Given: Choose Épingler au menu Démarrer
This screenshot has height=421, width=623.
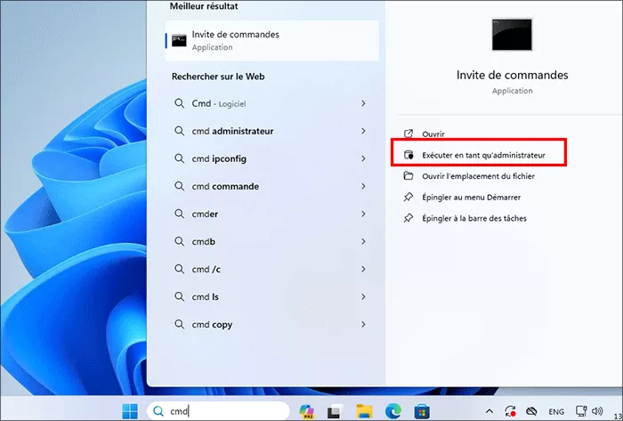Looking at the screenshot, I should coord(471,197).
